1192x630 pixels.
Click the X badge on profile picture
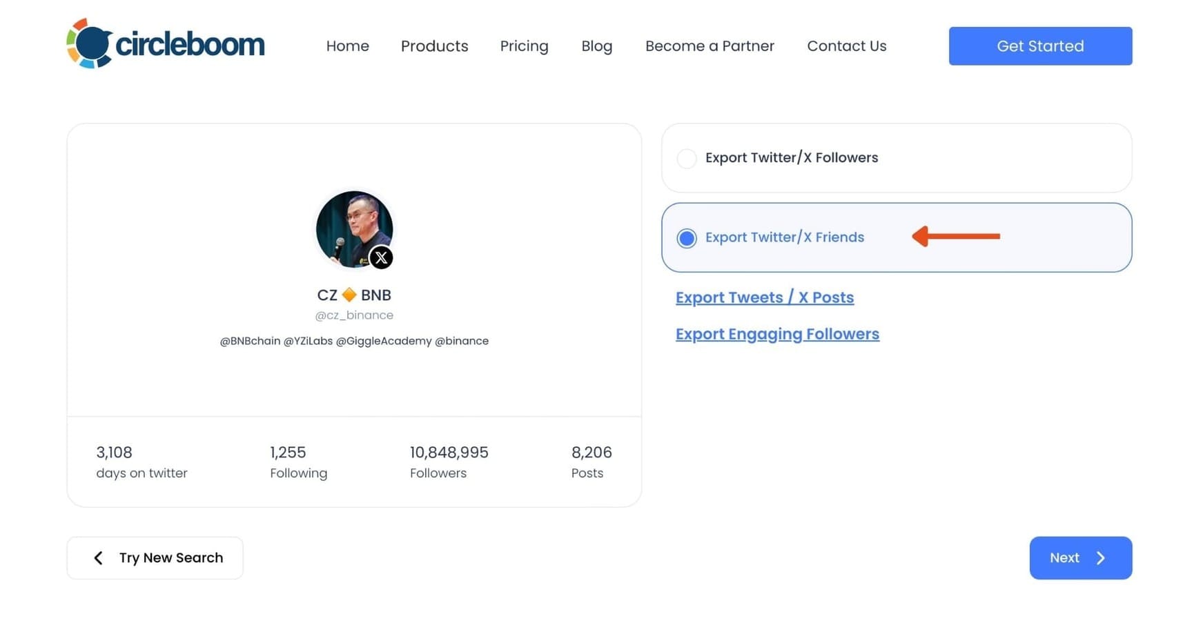[x=381, y=258]
